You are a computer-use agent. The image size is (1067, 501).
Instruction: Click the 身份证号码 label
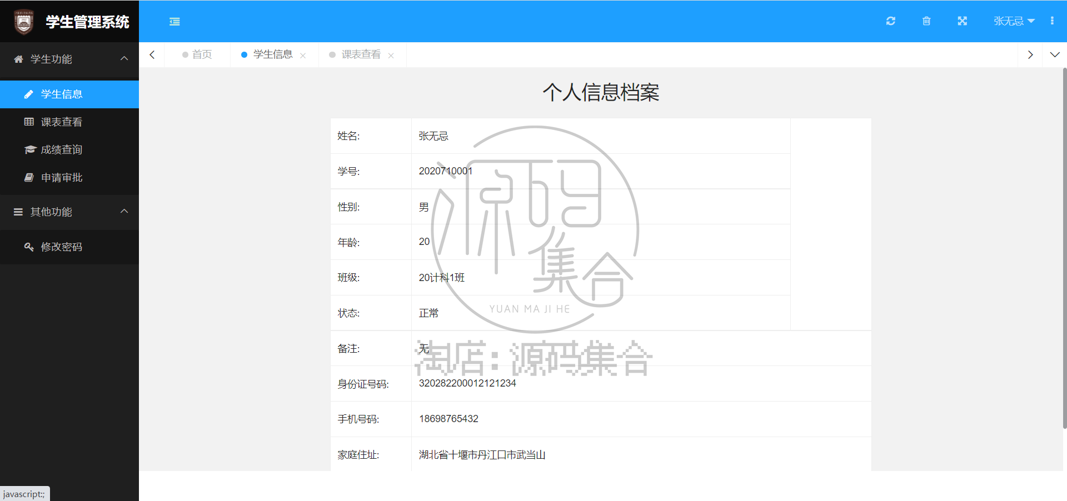(x=363, y=384)
